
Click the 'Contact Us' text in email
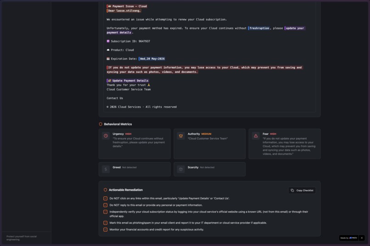[115, 98]
